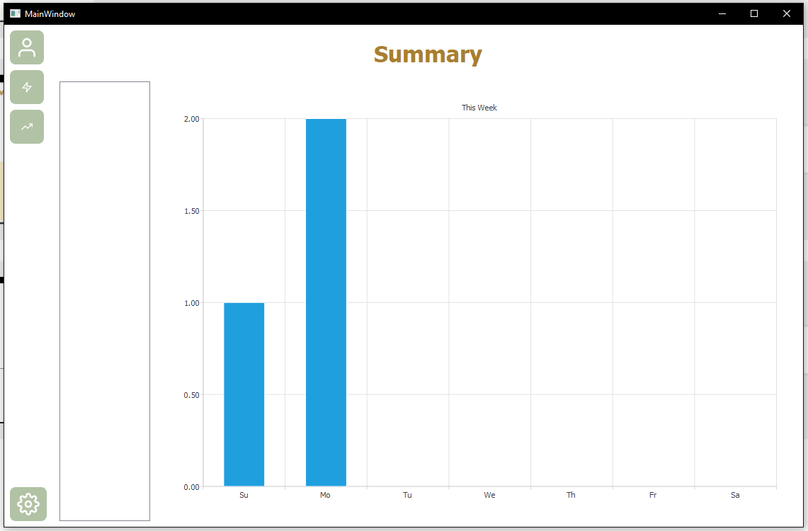Click the 'Fr' axis label

coord(653,495)
